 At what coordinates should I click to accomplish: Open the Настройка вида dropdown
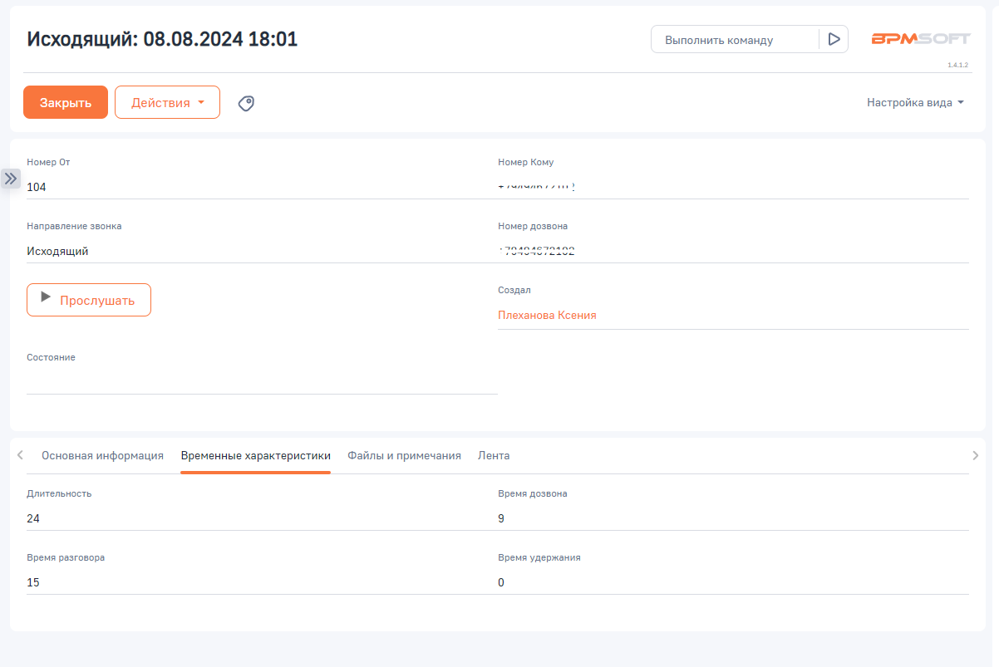914,101
